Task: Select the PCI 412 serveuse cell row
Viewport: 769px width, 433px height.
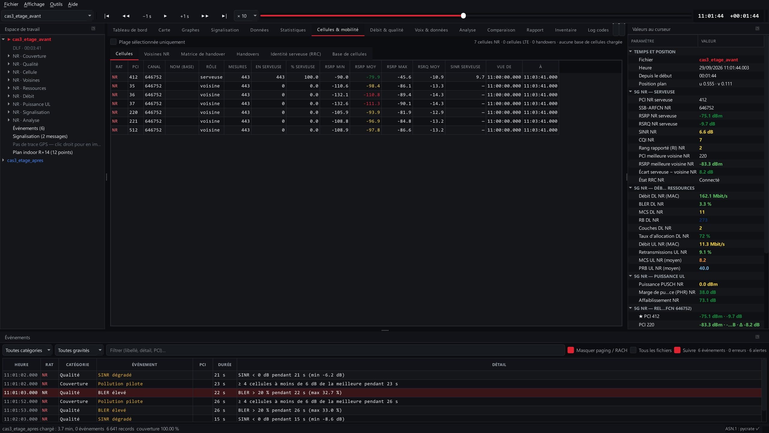Action: point(335,77)
